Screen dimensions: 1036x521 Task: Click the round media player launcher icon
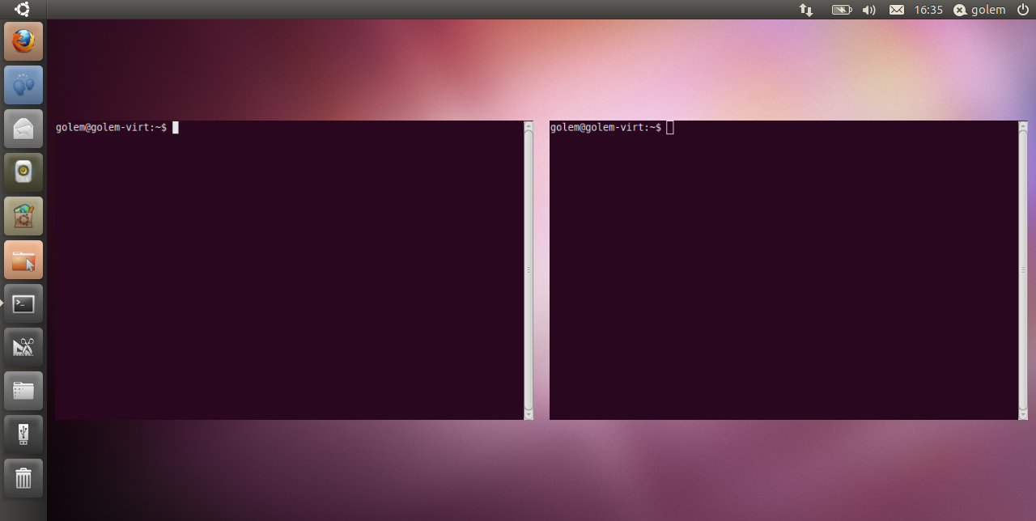tap(23, 171)
